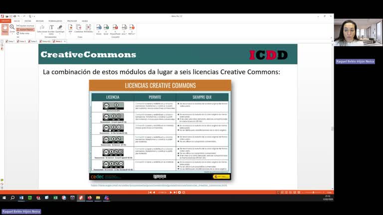Expand the QuickSign dropdown arrow
This screenshot has width=383, height=215.
60,34
